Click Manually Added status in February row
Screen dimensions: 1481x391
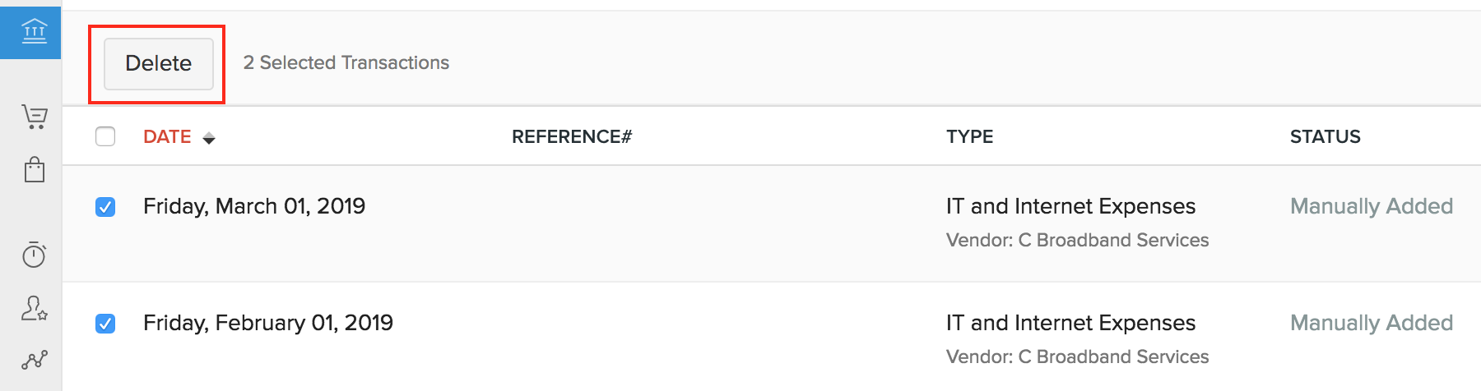point(1371,323)
